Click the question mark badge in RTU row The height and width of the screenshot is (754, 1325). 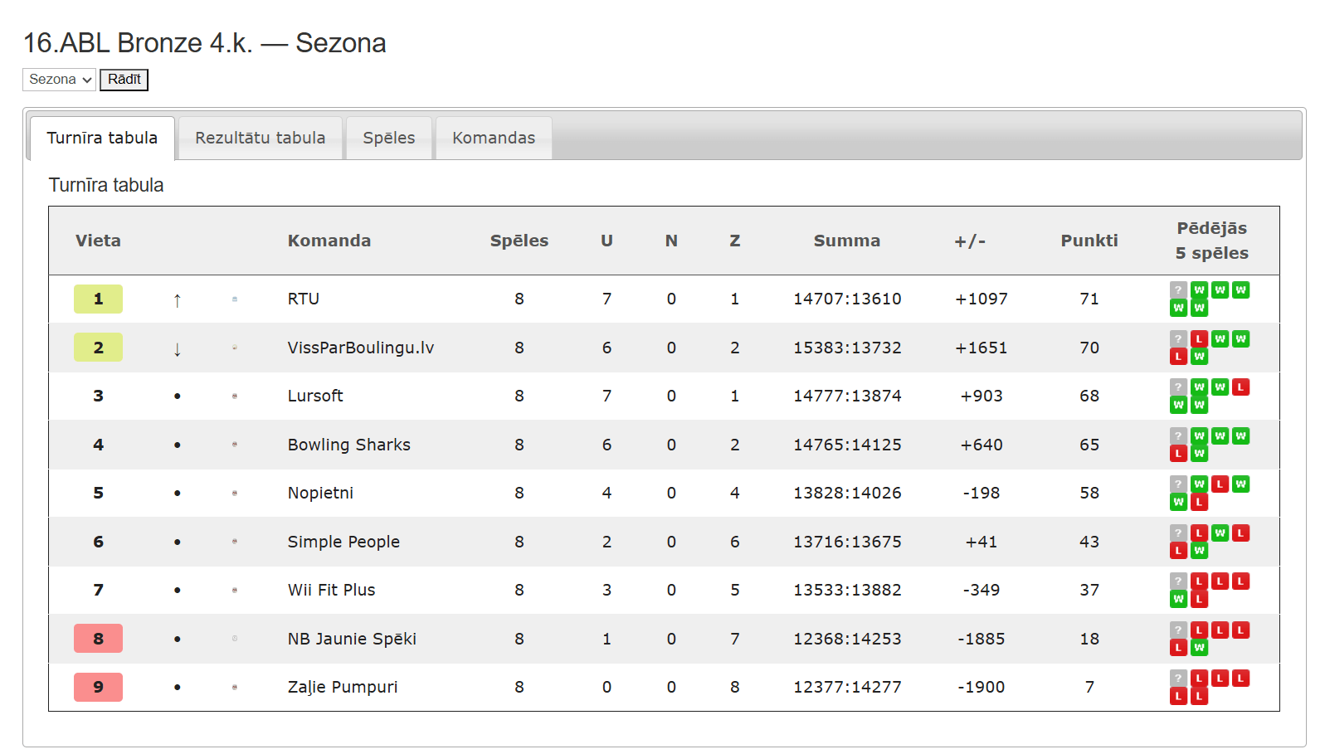pyautogui.click(x=1178, y=290)
